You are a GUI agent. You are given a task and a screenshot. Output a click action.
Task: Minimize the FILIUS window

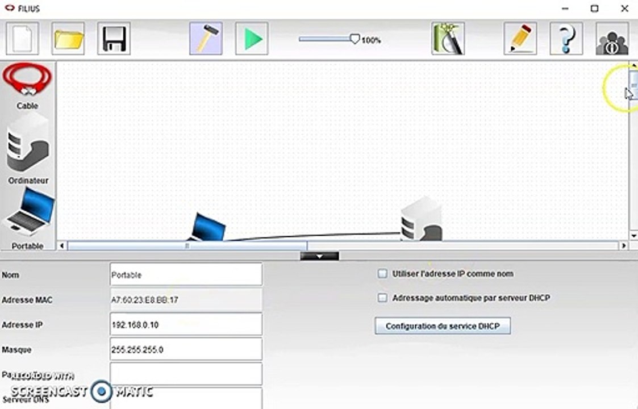[x=565, y=9]
